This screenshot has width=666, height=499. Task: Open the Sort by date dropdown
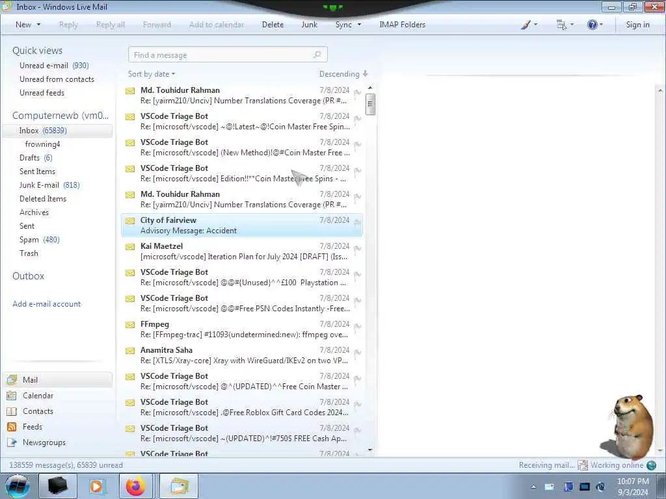[x=152, y=74]
